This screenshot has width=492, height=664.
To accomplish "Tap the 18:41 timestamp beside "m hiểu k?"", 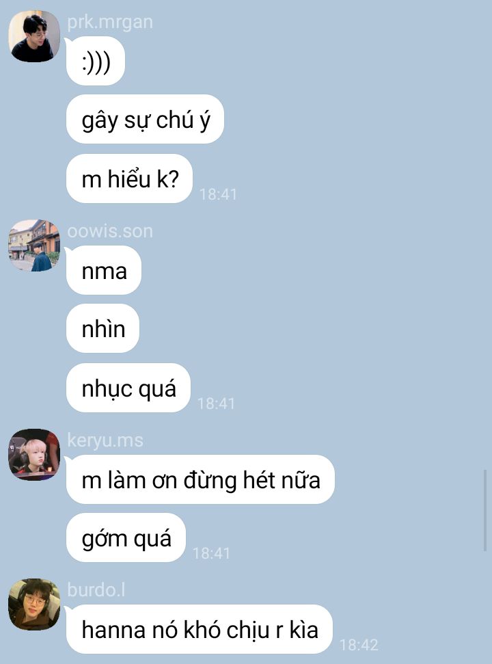I will pyautogui.click(x=218, y=194).
